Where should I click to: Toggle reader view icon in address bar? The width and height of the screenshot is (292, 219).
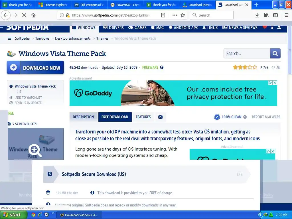163,15
